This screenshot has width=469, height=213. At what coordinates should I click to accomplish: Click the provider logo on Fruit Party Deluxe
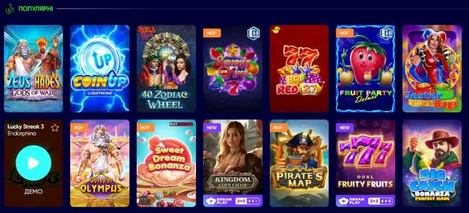tap(387, 33)
